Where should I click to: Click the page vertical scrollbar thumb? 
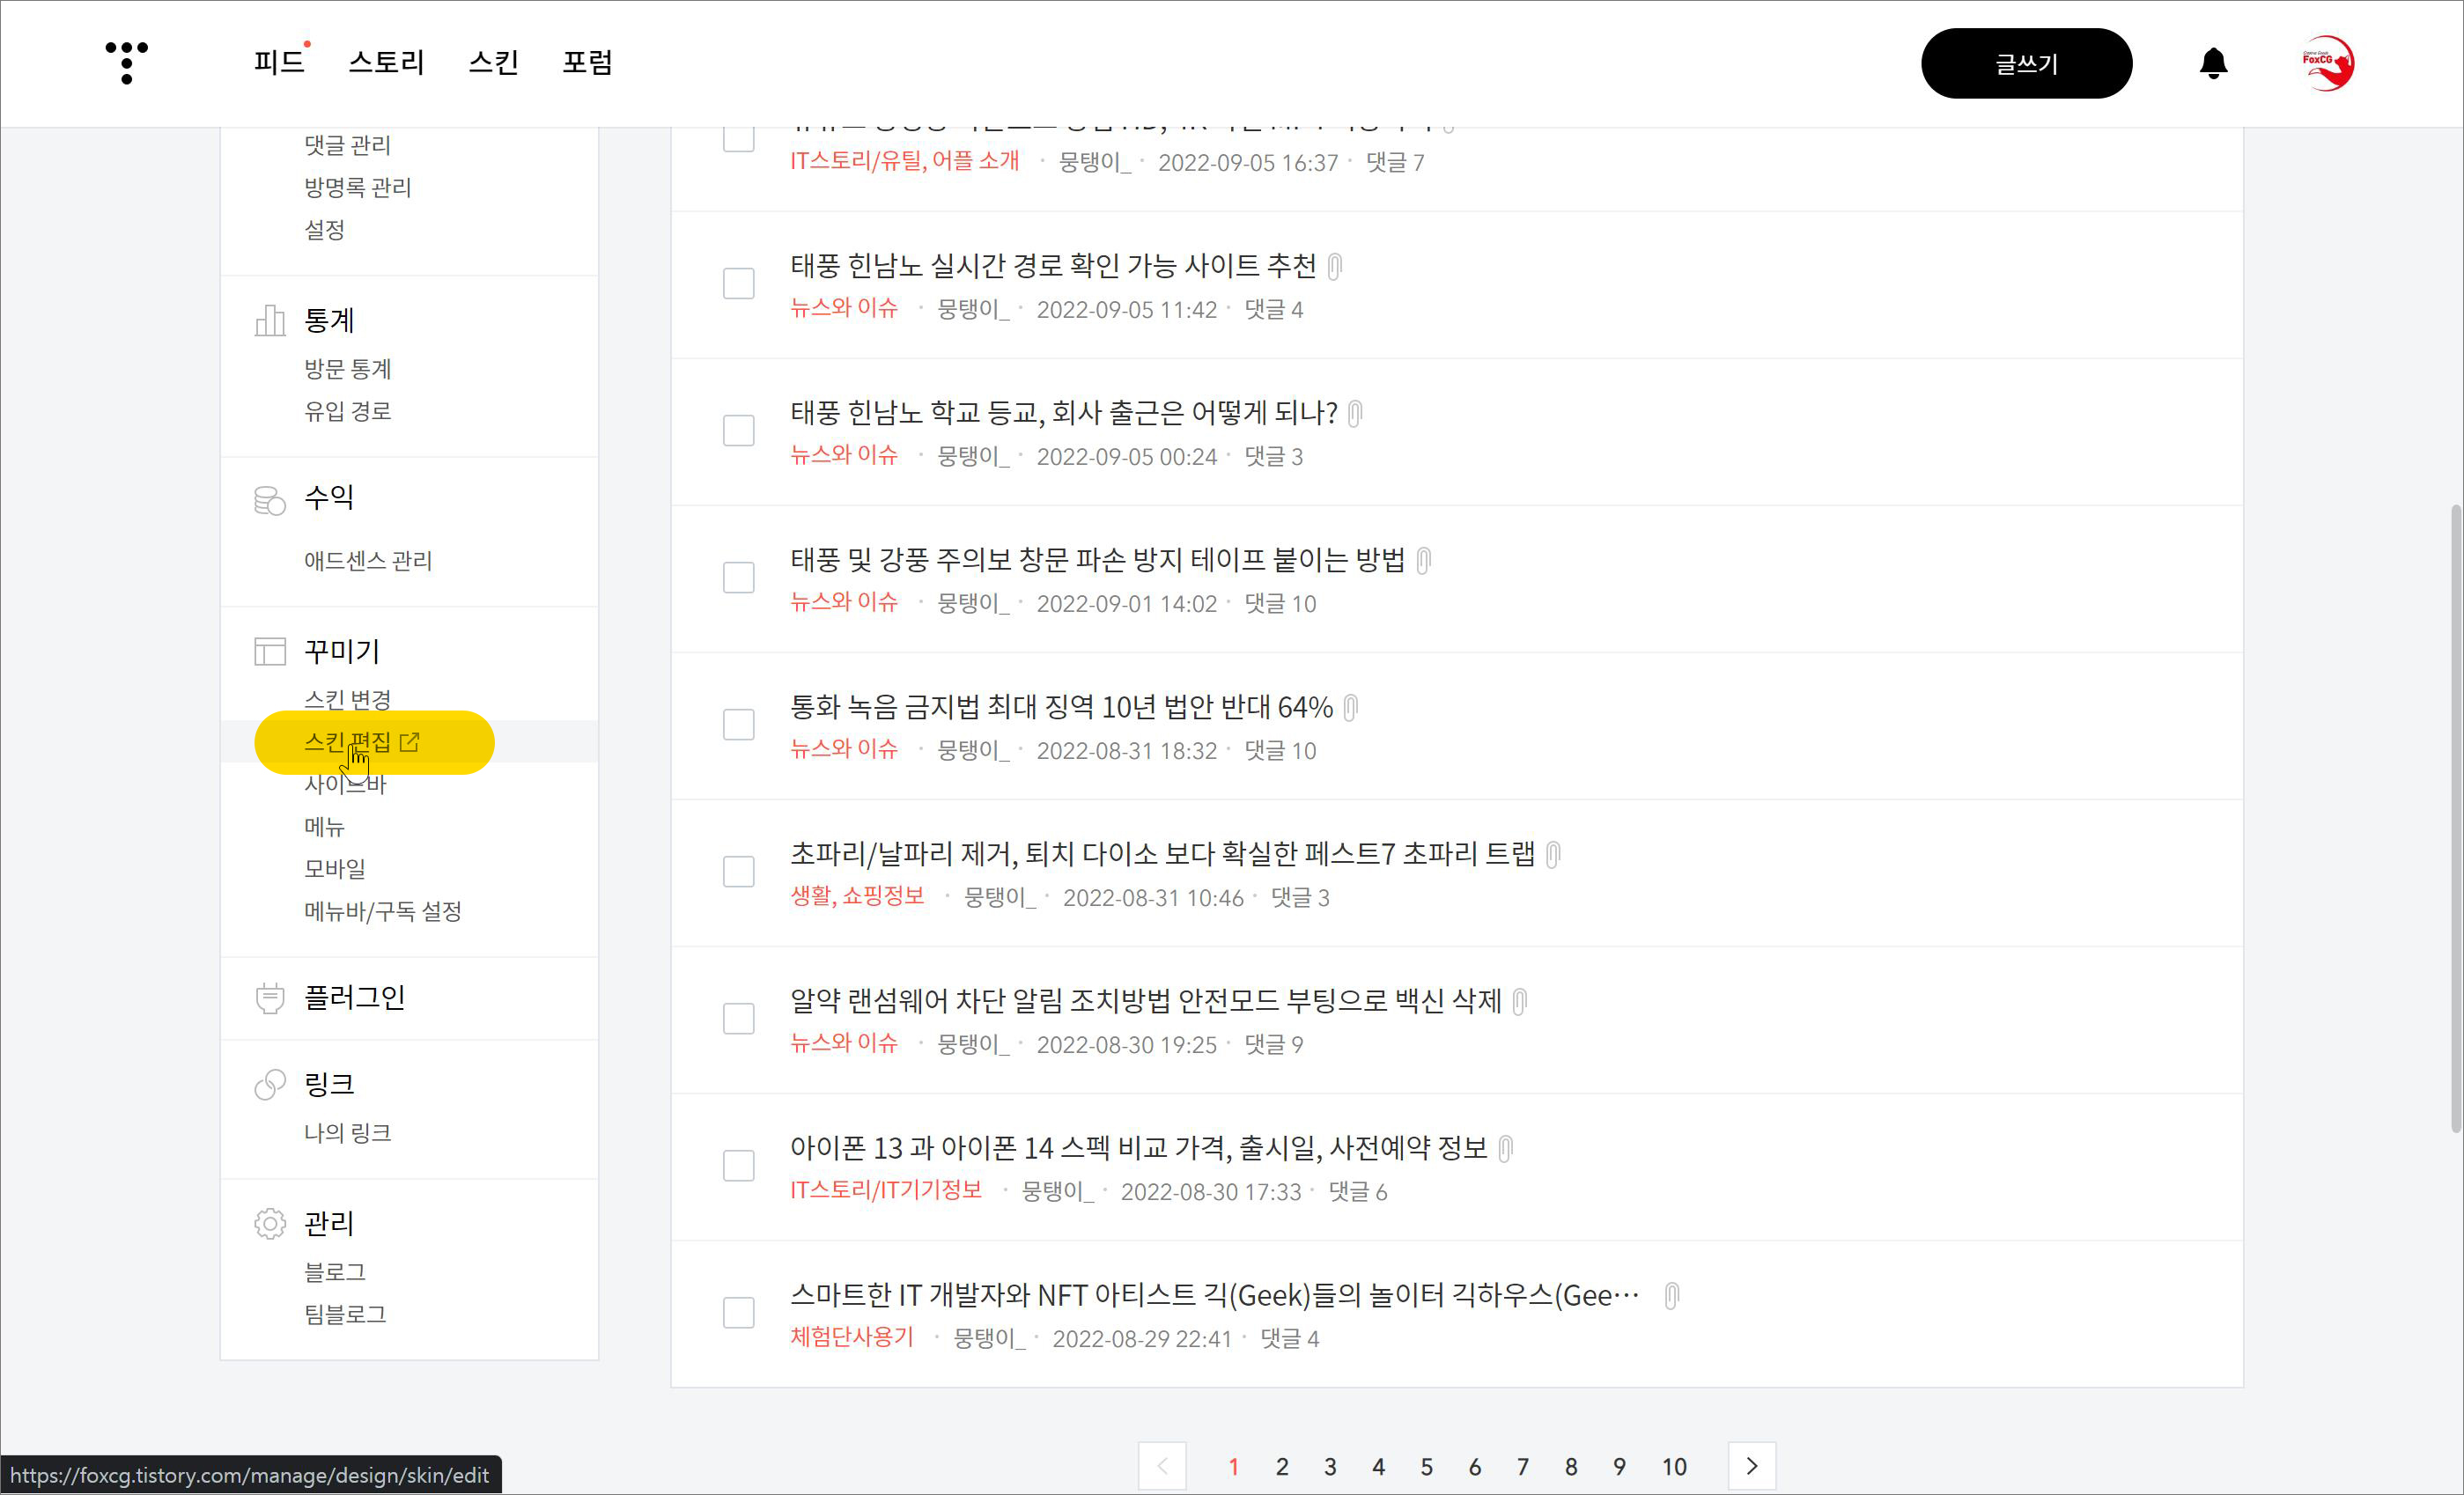2455,820
